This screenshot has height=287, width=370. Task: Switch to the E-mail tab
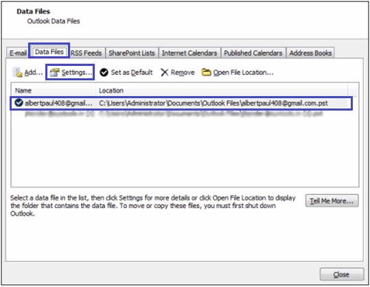[18, 53]
